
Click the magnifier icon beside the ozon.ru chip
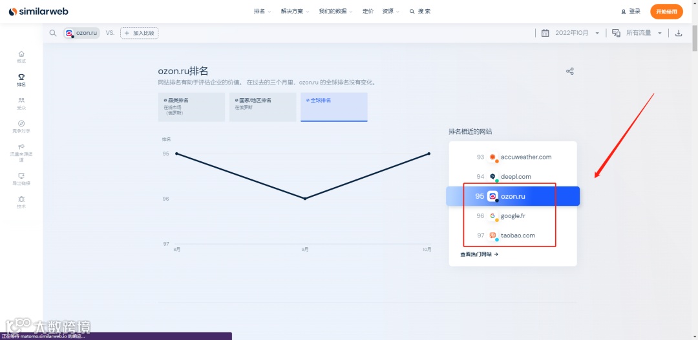click(x=53, y=33)
